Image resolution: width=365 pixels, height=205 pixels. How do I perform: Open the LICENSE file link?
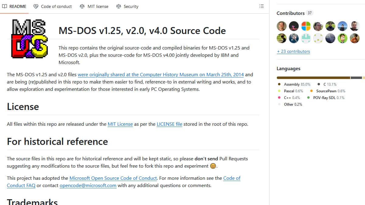169,124
